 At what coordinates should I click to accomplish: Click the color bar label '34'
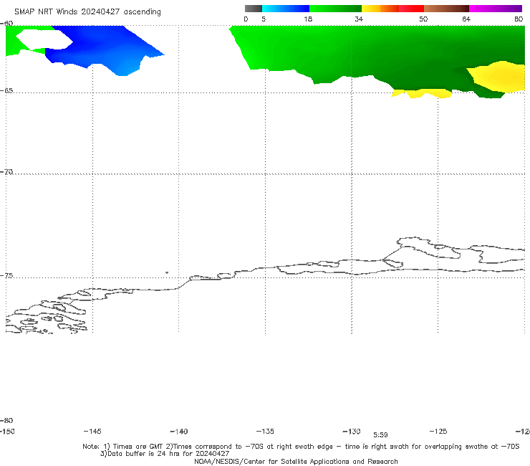tap(359, 19)
